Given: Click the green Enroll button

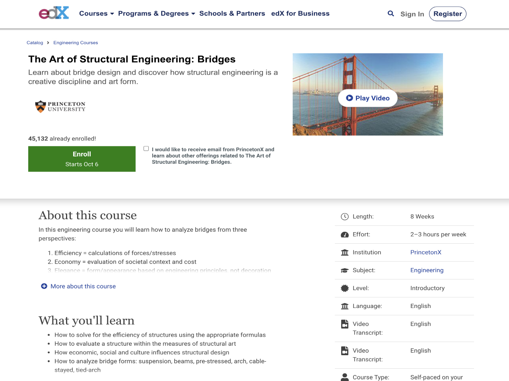Looking at the screenshot, I should click(82, 159).
